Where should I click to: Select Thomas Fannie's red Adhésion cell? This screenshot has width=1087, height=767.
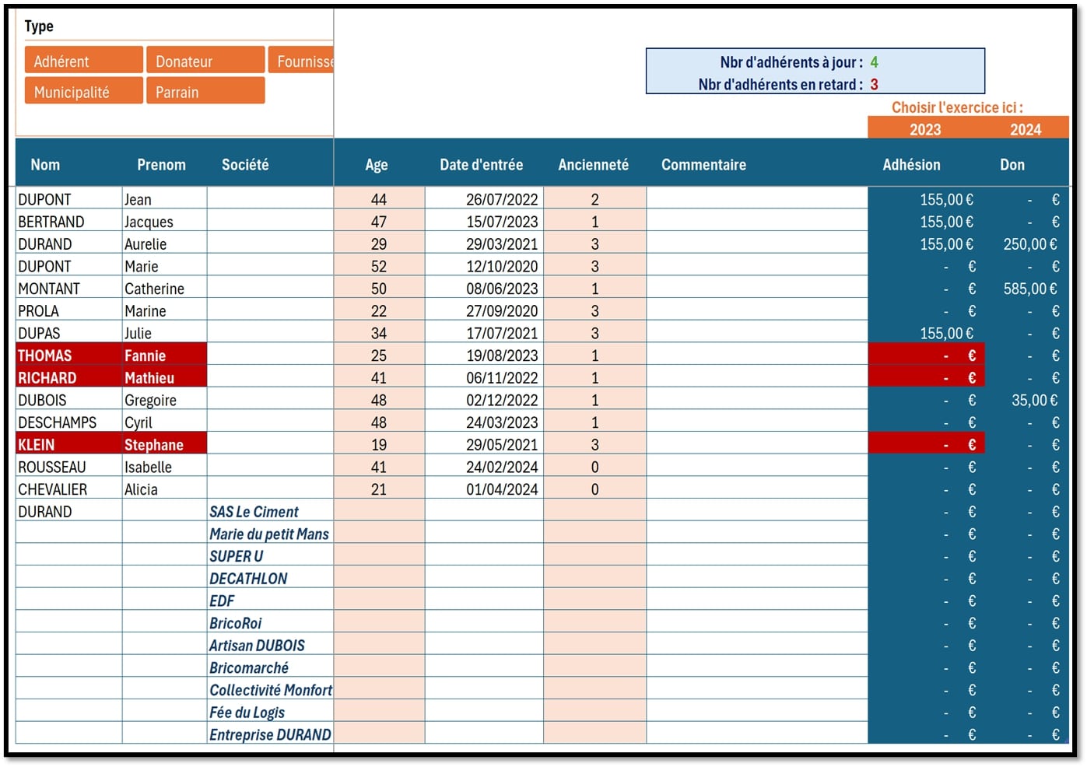(x=926, y=355)
